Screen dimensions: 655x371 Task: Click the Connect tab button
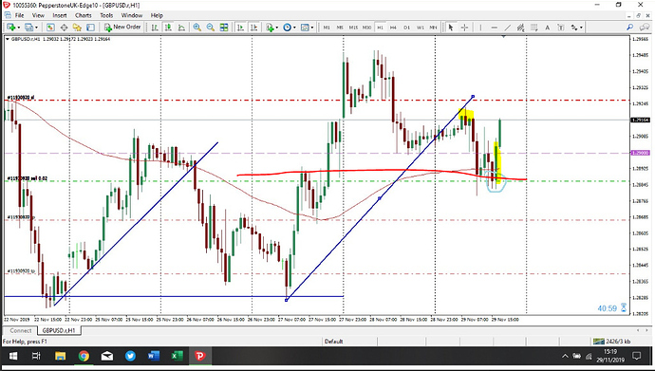(21, 330)
